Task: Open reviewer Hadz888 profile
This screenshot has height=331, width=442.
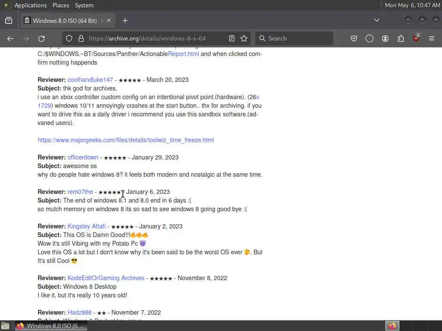Action: coord(79,312)
